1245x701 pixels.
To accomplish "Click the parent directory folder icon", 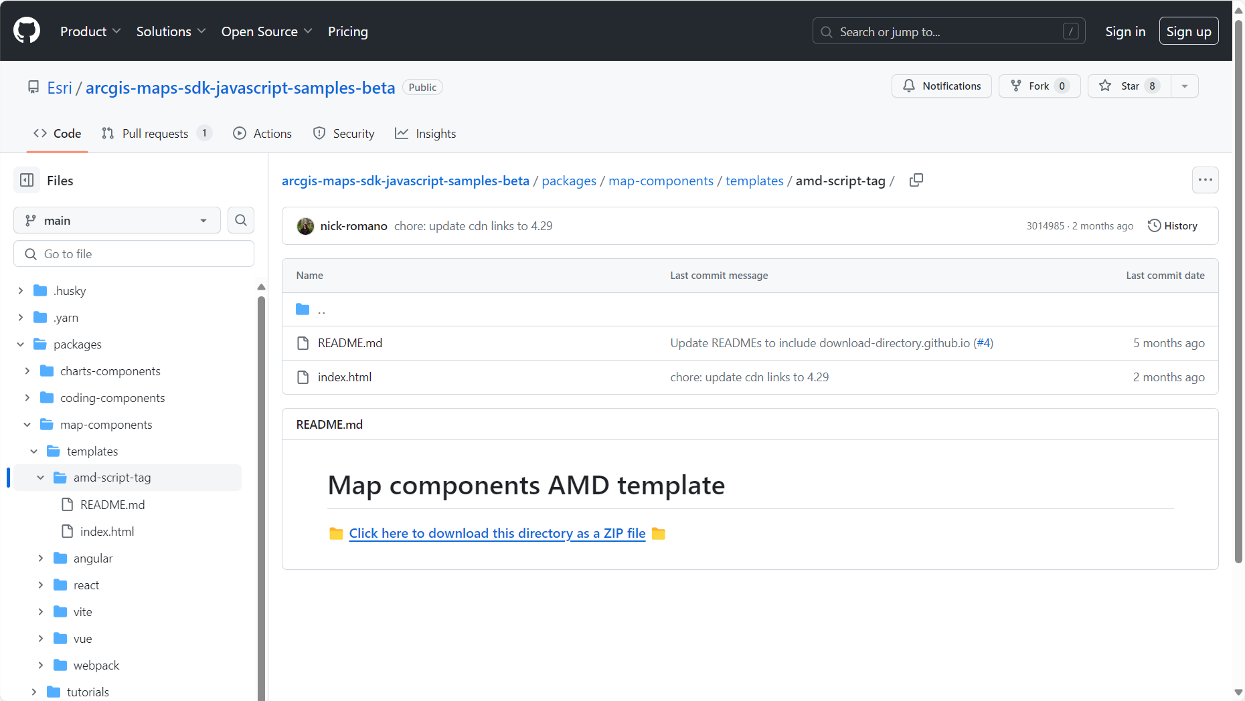I will (x=303, y=309).
